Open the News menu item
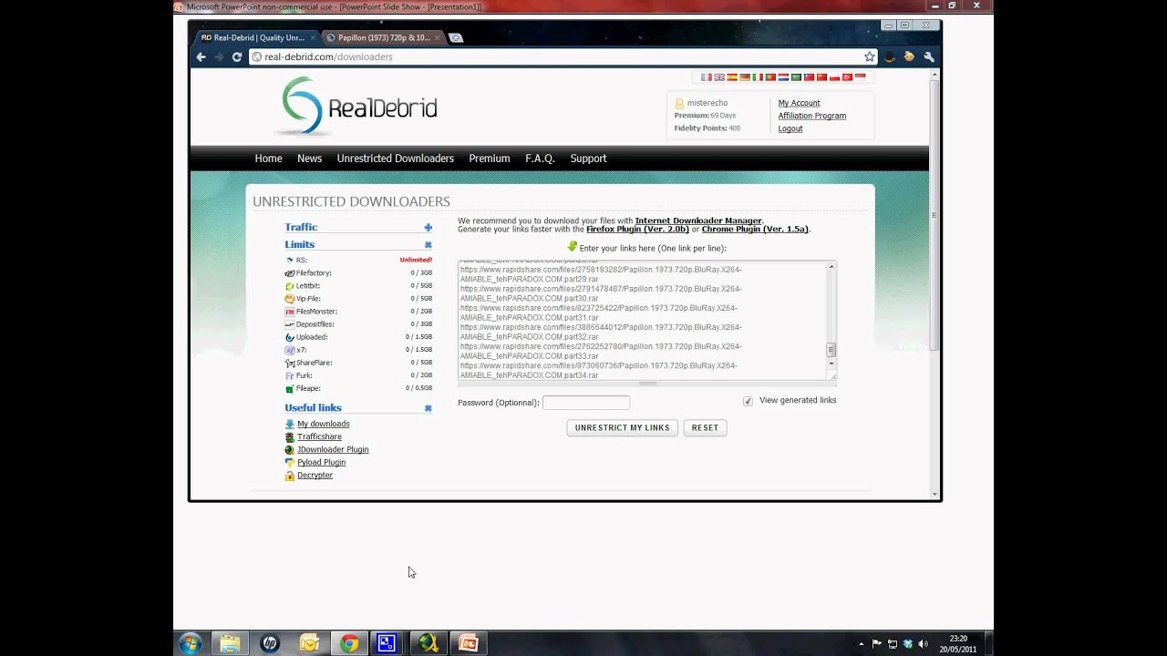1167x656 pixels. click(309, 159)
